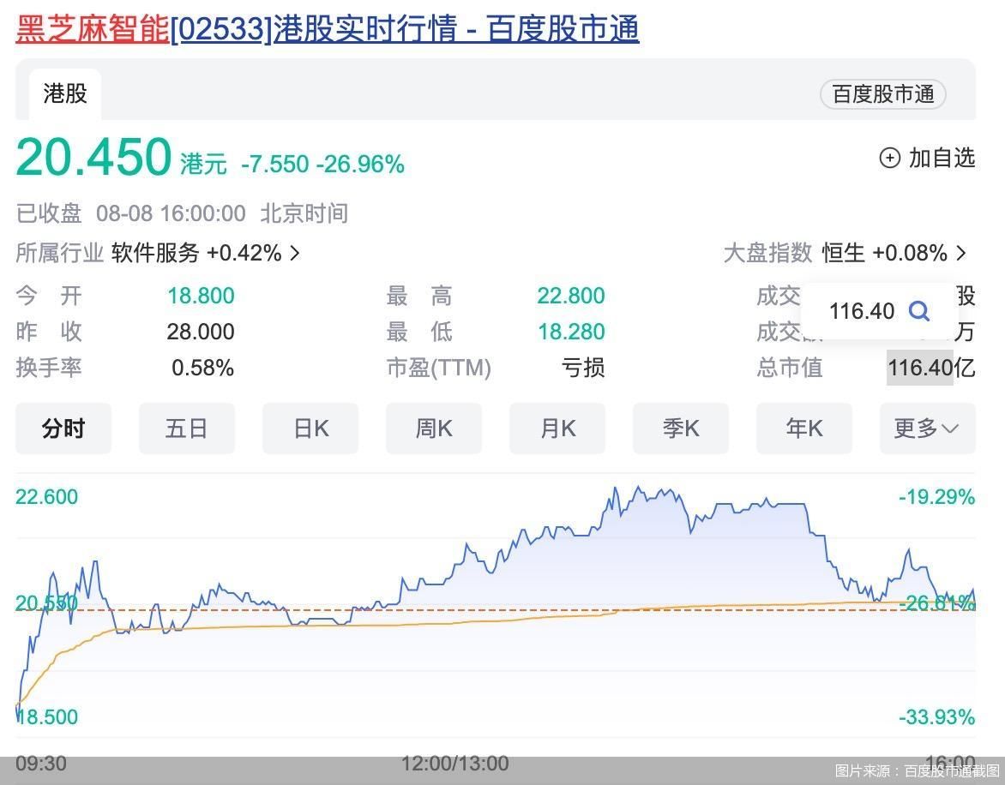The image size is (1005, 785).
Task: Click the 09:30 time axis label
Action: click(41, 764)
